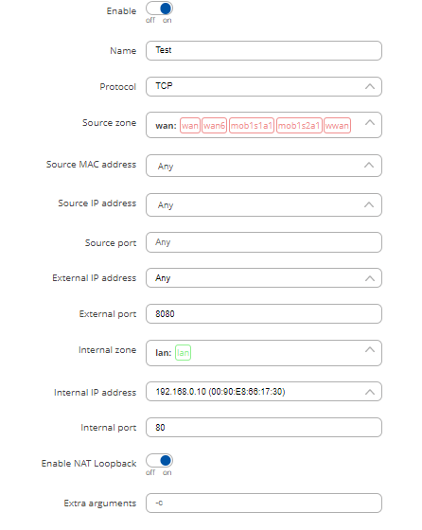The image size is (422, 530).
Task: Open the Source MAC address dropdown
Action: click(x=264, y=166)
